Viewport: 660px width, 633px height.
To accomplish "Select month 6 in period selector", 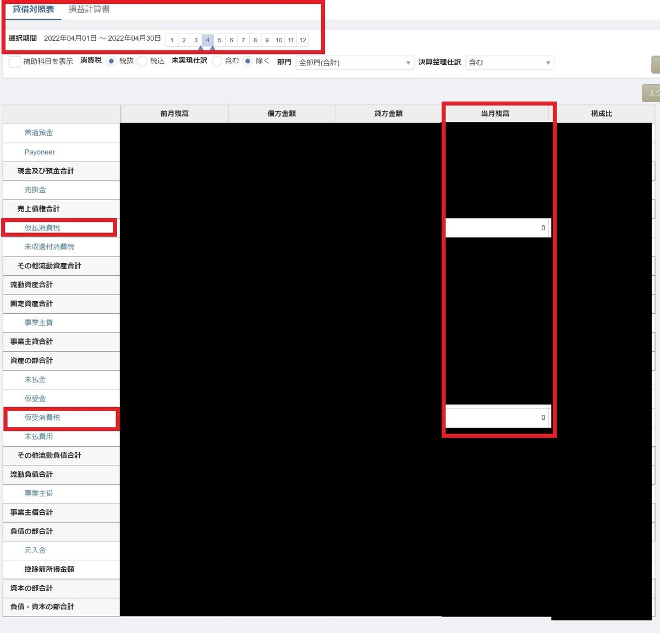I will (232, 40).
